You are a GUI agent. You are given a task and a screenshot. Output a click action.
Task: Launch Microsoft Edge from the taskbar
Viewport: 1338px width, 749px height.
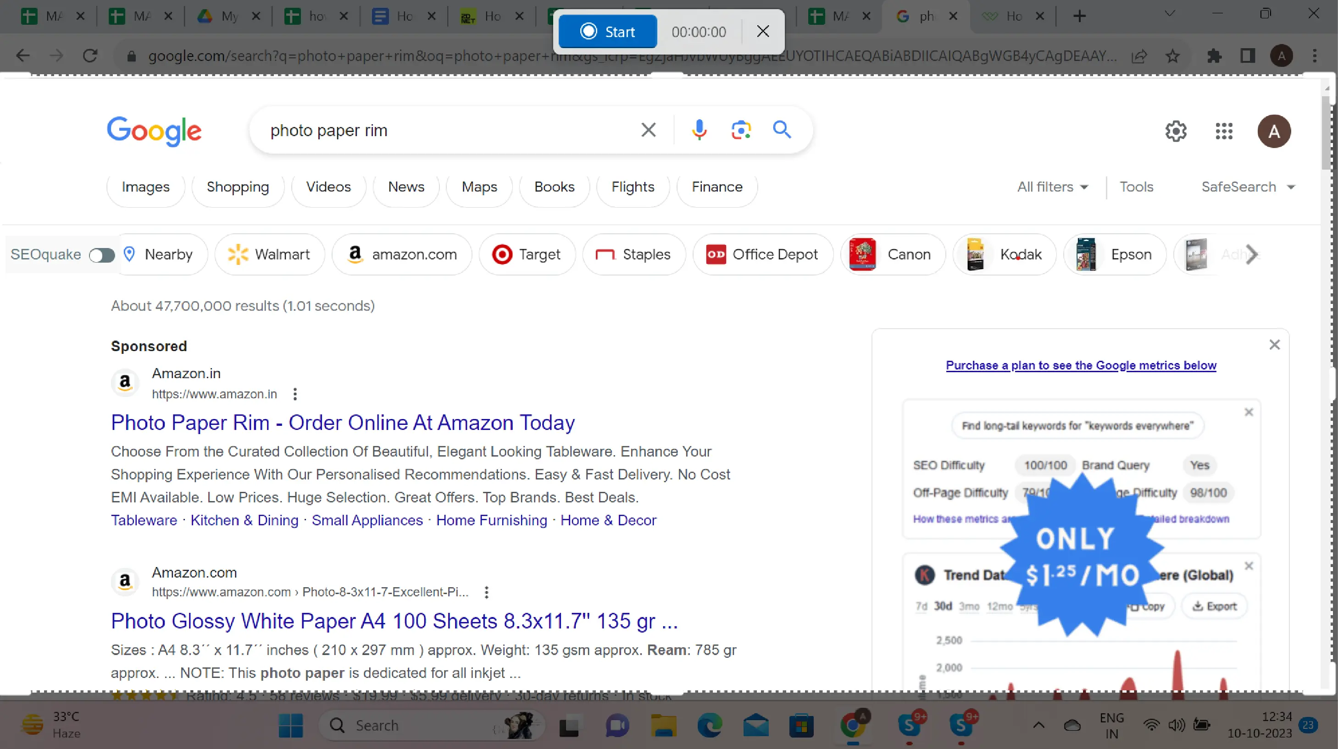(709, 725)
